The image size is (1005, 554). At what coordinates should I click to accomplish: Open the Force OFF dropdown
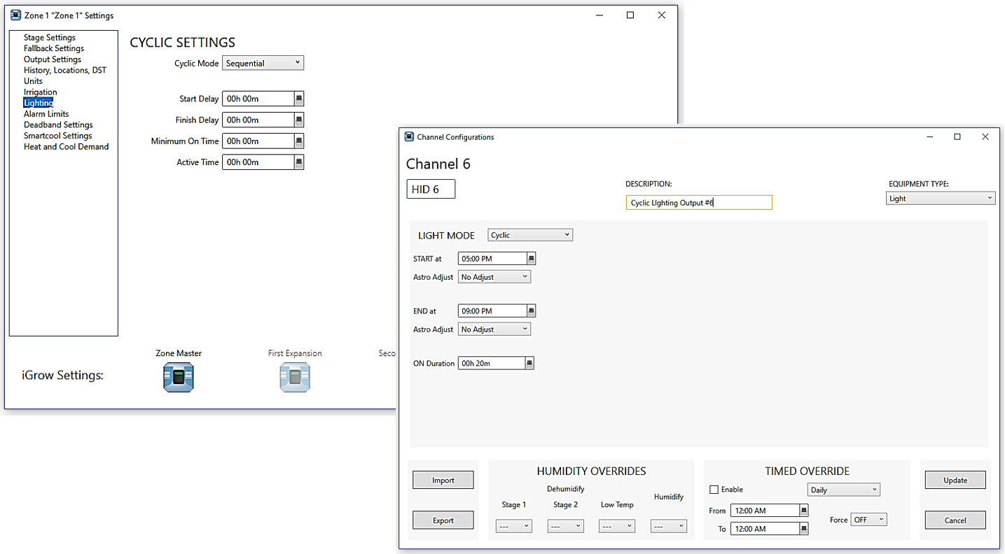pyautogui.click(x=868, y=520)
